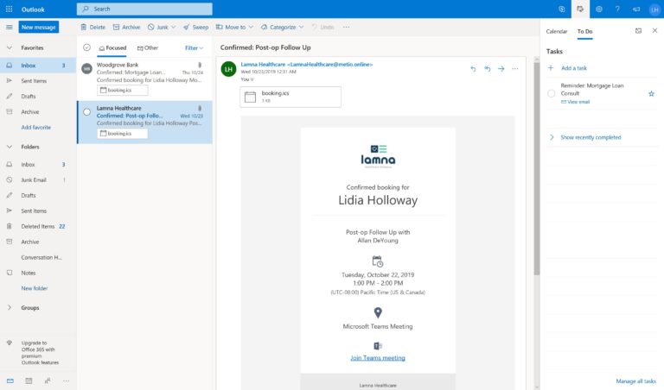Switch to the Other tab

point(147,47)
